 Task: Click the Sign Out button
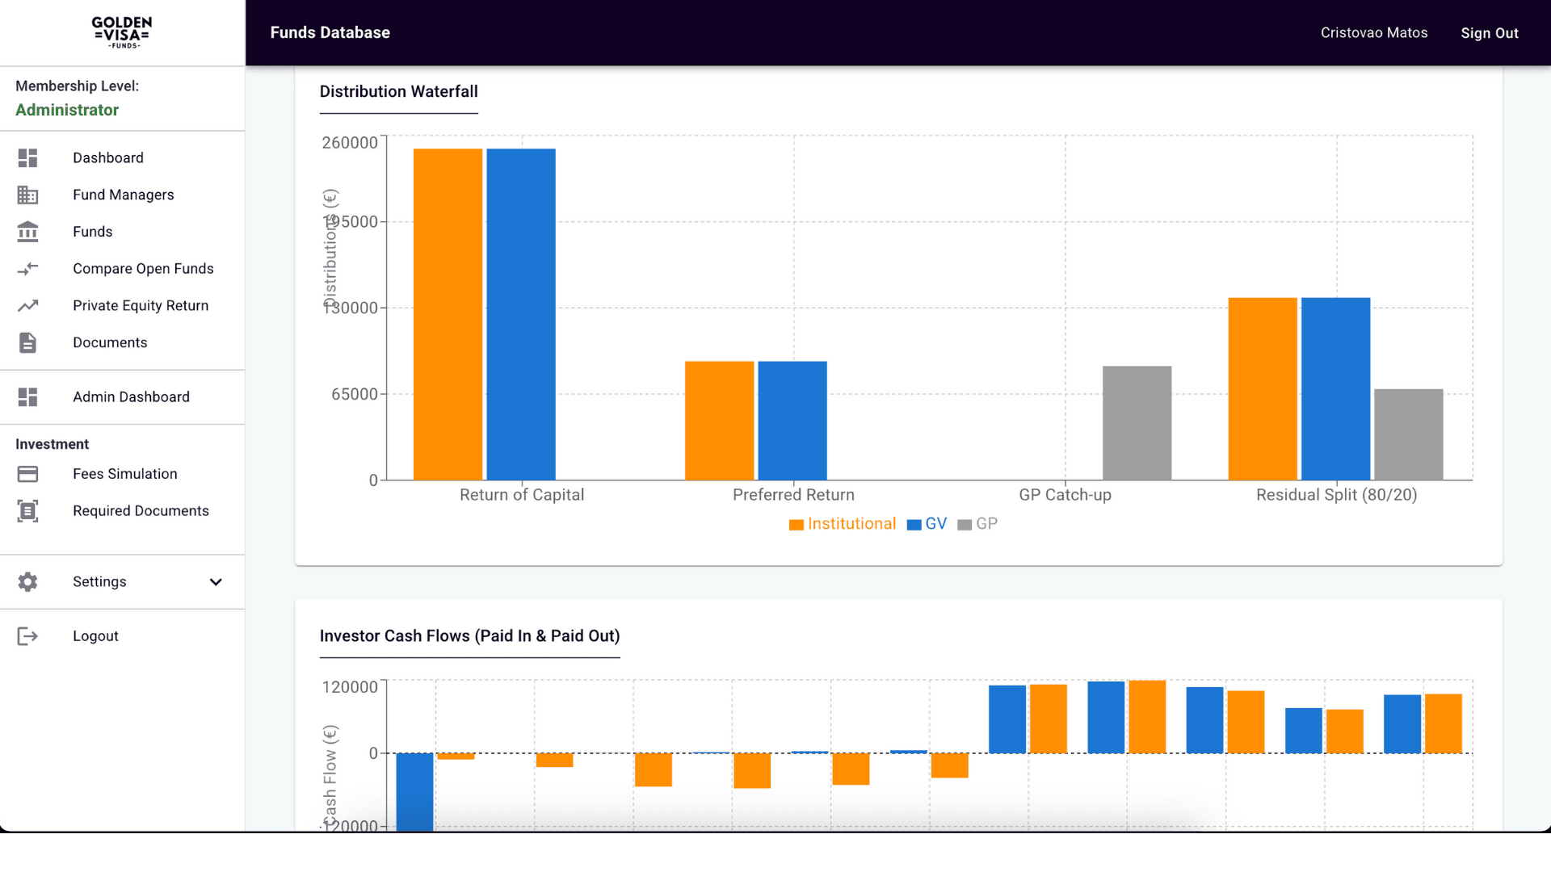click(x=1489, y=33)
